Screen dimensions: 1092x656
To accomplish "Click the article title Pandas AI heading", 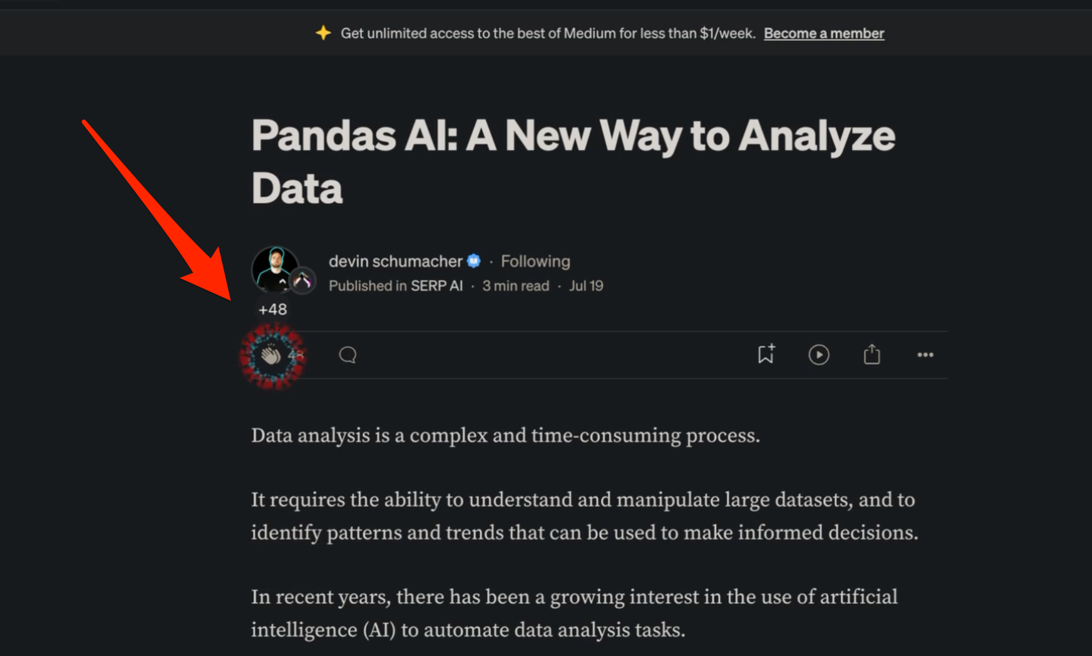I will pyautogui.click(x=573, y=161).
